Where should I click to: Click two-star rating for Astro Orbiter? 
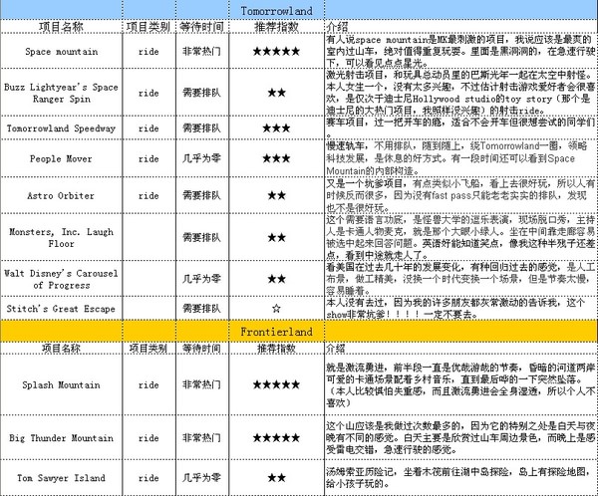click(x=276, y=195)
